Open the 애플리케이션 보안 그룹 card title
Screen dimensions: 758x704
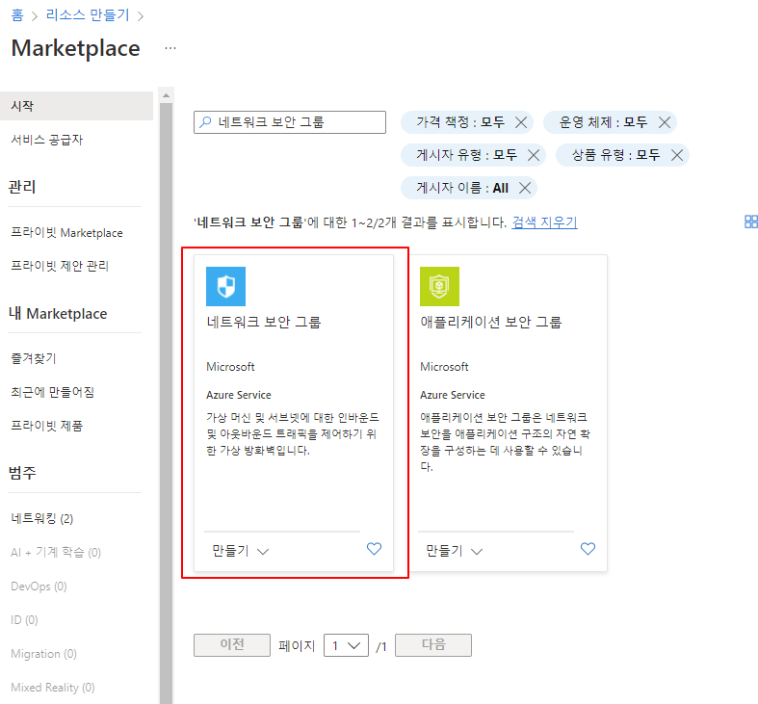pyautogui.click(x=490, y=322)
